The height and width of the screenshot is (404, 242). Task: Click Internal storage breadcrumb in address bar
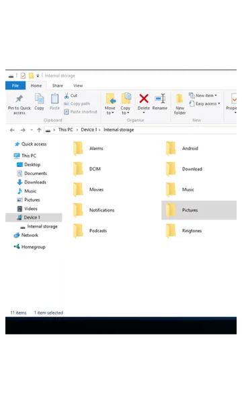[x=118, y=129]
